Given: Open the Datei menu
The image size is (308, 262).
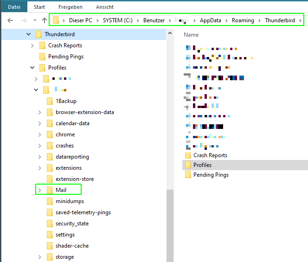Looking at the screenshot, I should (14, 7).
